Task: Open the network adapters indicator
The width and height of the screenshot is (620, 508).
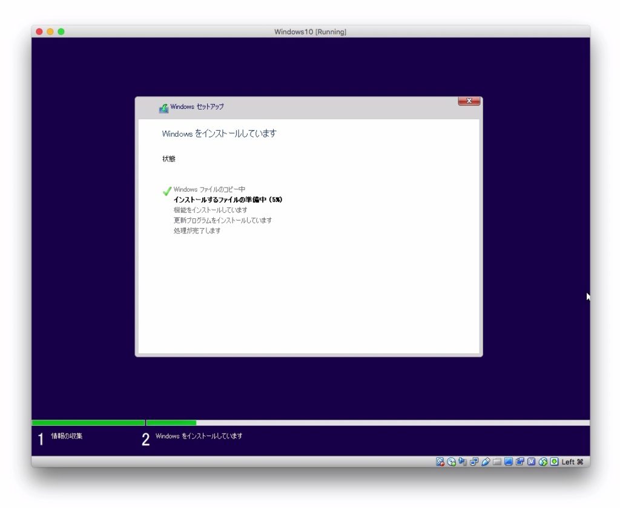Action: 474,461
